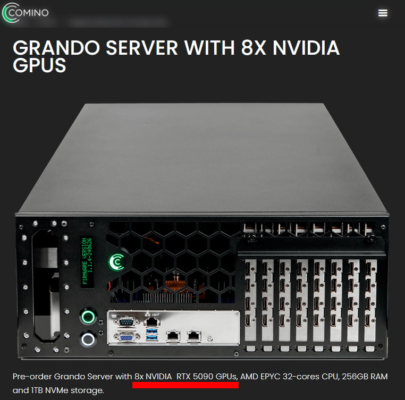Click the rightmost GPU bracket with display ports
405x400 pixels.
coord(369,300)
